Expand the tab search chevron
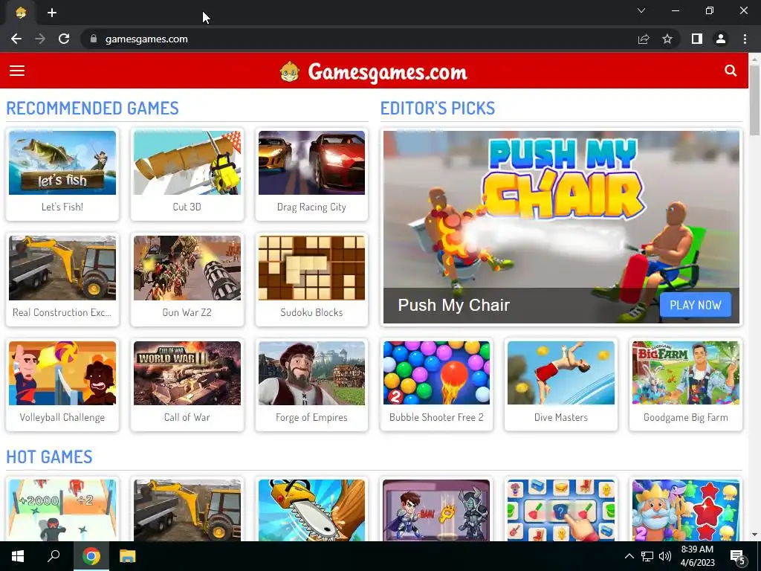 click(641, 10)
